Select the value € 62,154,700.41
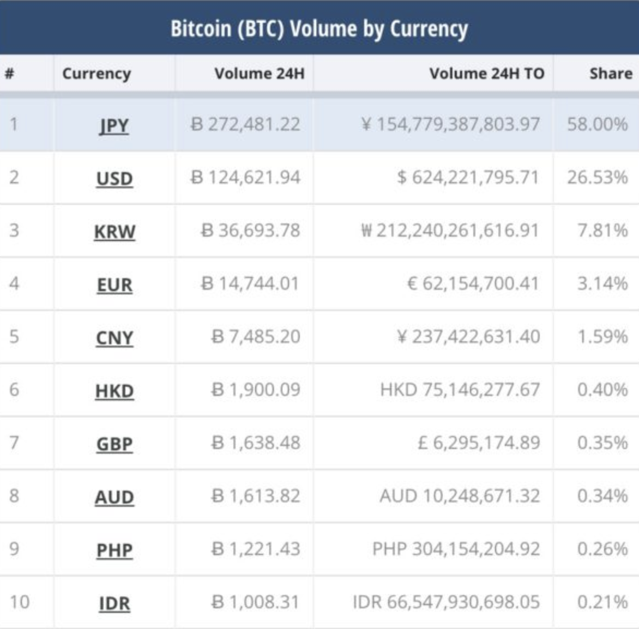The image size is (639, 629). pos(474,283)
